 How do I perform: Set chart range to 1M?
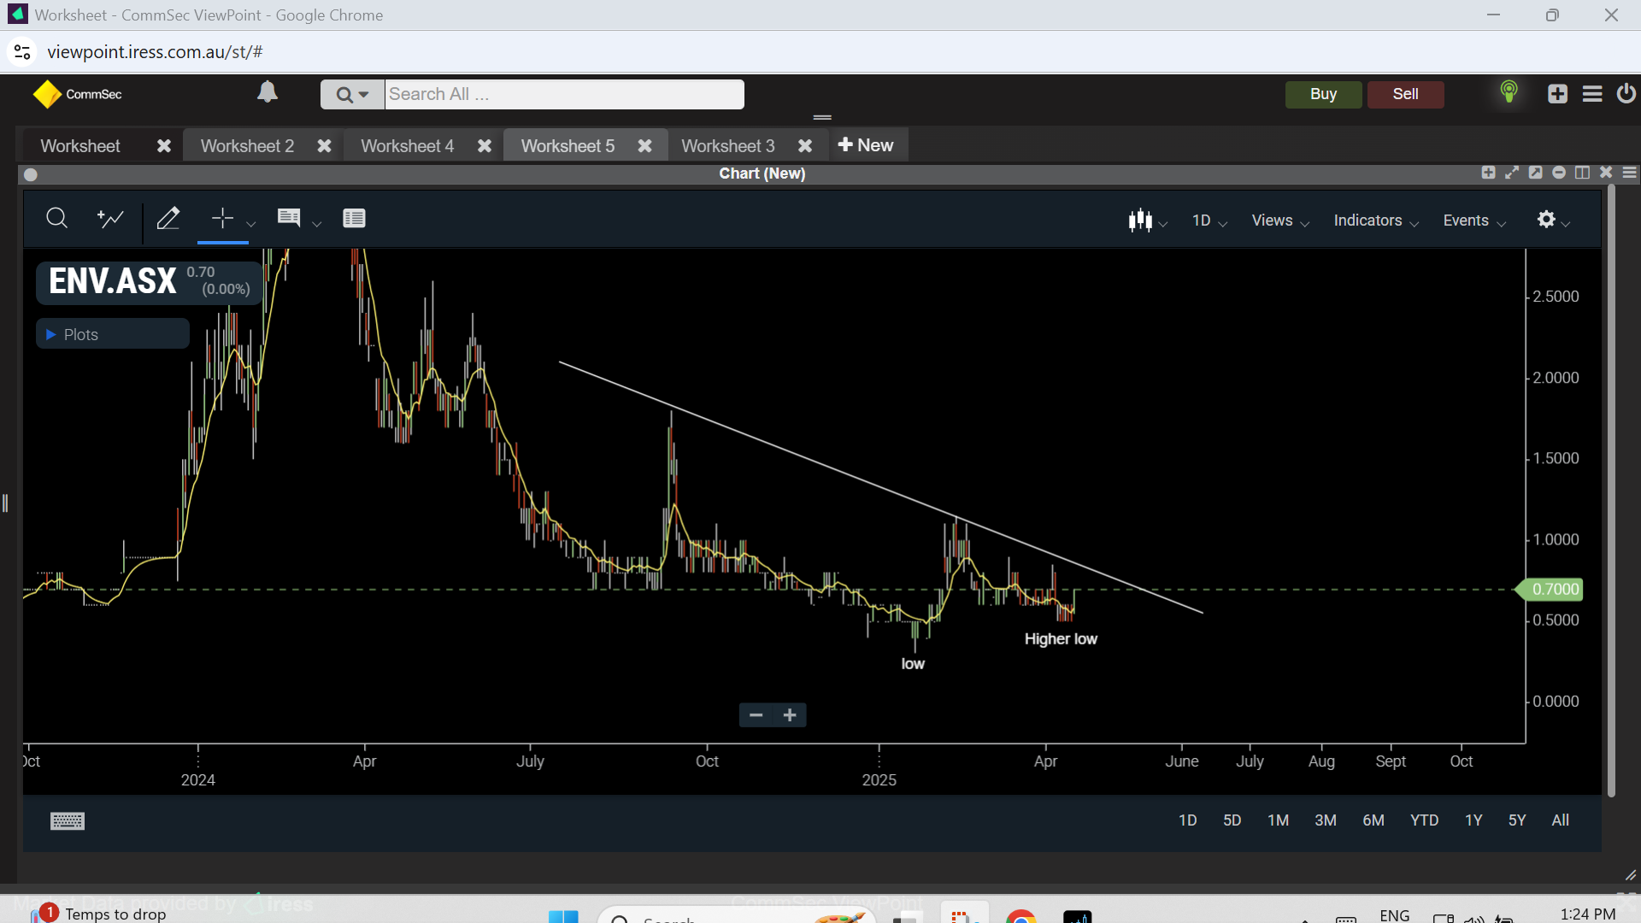click(1278, 820)
